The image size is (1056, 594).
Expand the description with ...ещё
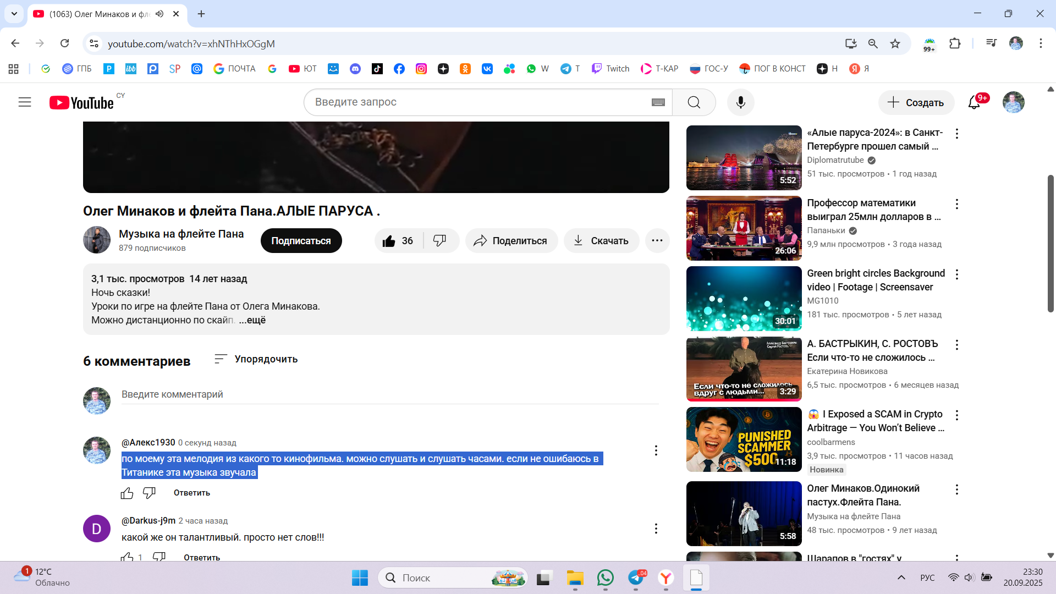252,320
